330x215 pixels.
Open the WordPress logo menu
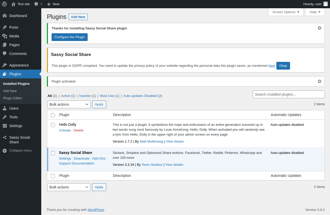4,4
